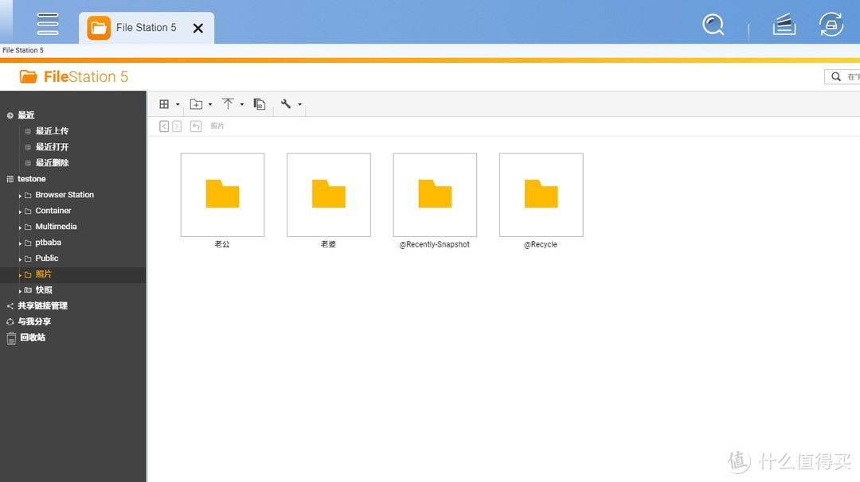
Task: Open the background tasks stack icon
Action: [784, 25]
